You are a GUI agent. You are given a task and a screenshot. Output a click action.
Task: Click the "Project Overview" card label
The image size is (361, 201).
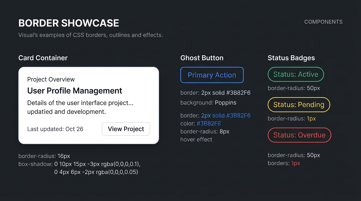(x=51, y=79)
